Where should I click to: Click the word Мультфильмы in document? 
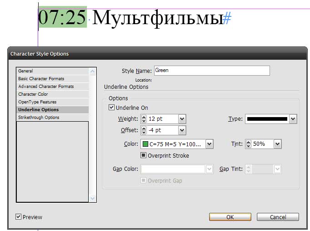coord(158,18)
